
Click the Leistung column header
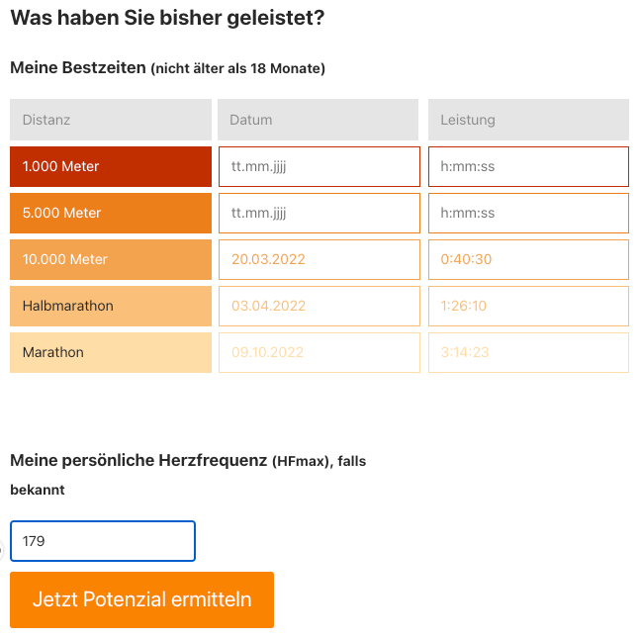(528, 120)
